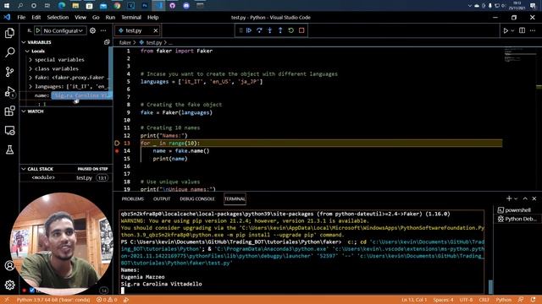Create a new terminal with plus
Screen dimensions: 542x304
coord(509,198)
